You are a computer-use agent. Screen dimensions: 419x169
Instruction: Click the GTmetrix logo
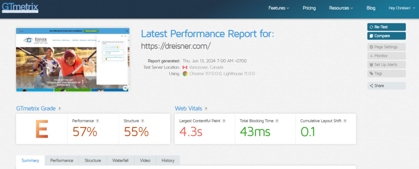(20, 7)
